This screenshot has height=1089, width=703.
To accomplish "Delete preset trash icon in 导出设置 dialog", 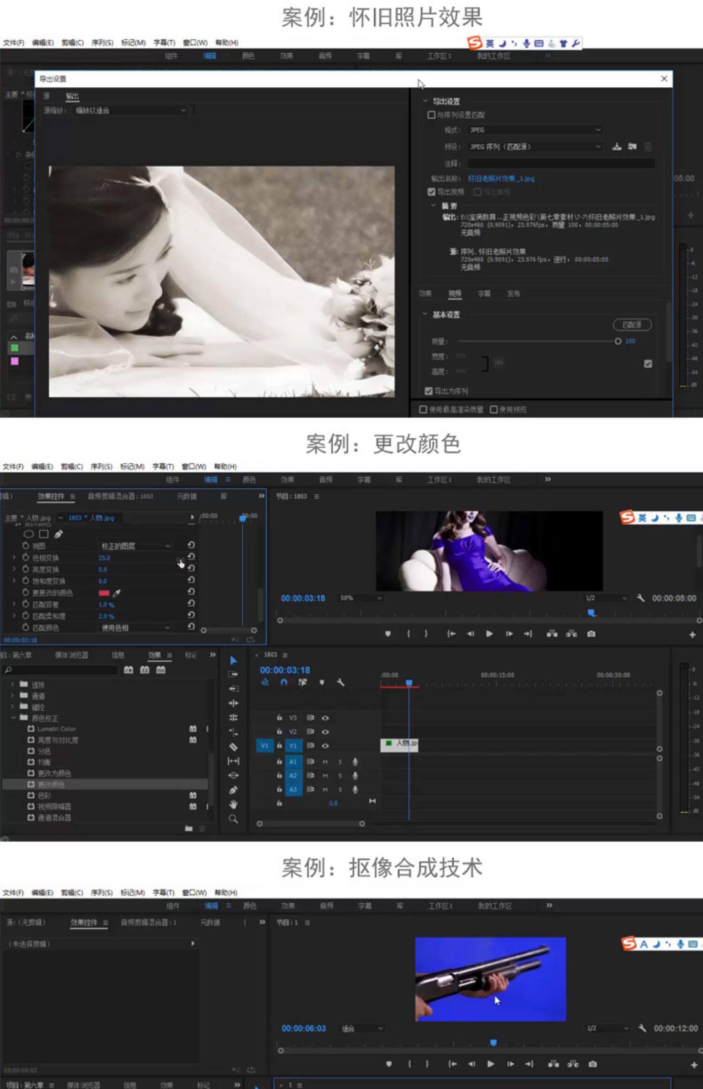I will (648, 147).
